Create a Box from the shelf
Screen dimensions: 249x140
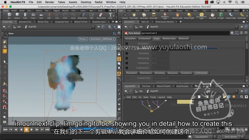[9, 16]
